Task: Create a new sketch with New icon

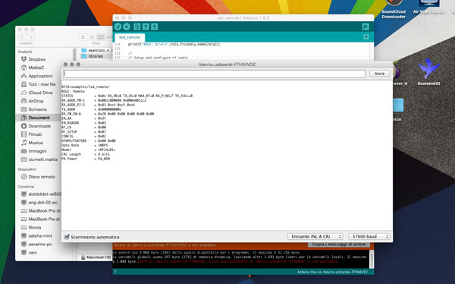Action: point(137,27)
